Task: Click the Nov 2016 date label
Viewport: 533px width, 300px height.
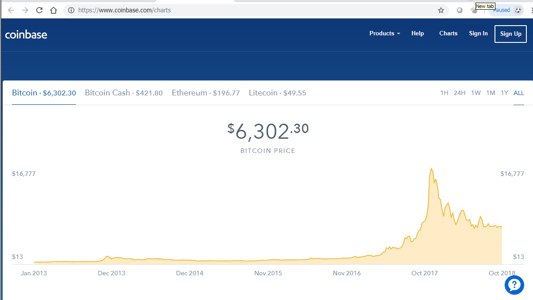Action: pos(346,273)
